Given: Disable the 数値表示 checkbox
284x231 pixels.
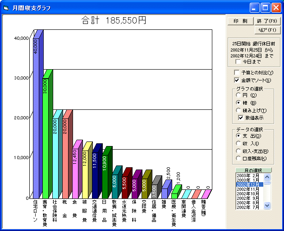Looking at the screenshot, I should point(241,118).
